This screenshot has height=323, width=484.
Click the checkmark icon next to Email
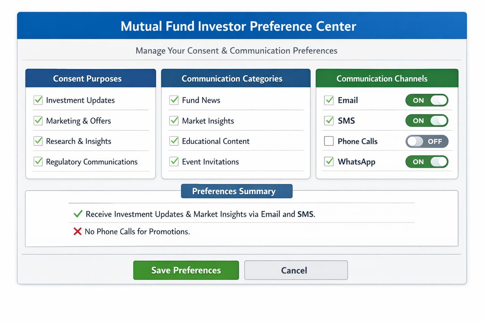pyautogui.click(x=329, y=100)
